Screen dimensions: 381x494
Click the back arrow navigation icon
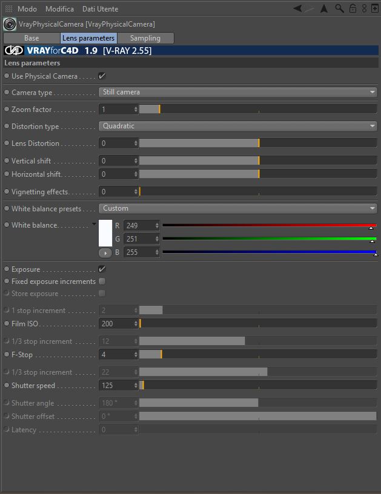pos(297,8)
